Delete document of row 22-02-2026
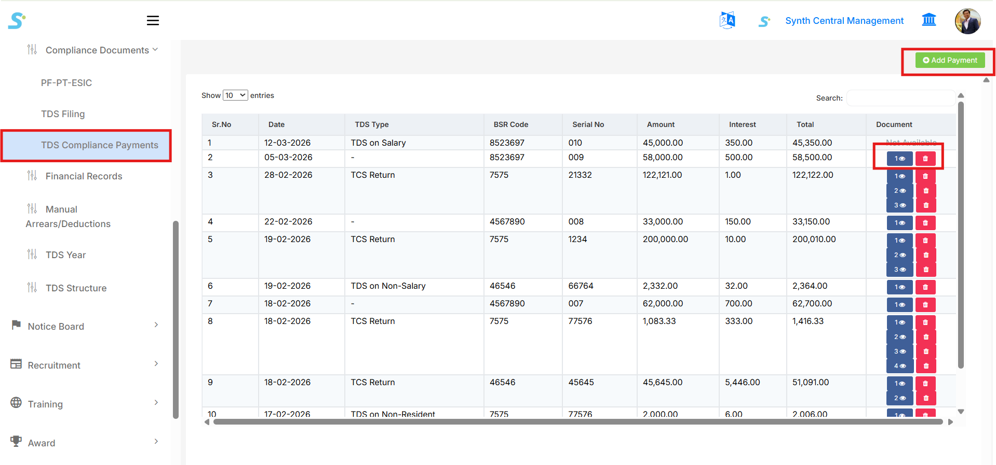This screenshot has height=465, width=996. pyautogui.click(x=925, y=223)
